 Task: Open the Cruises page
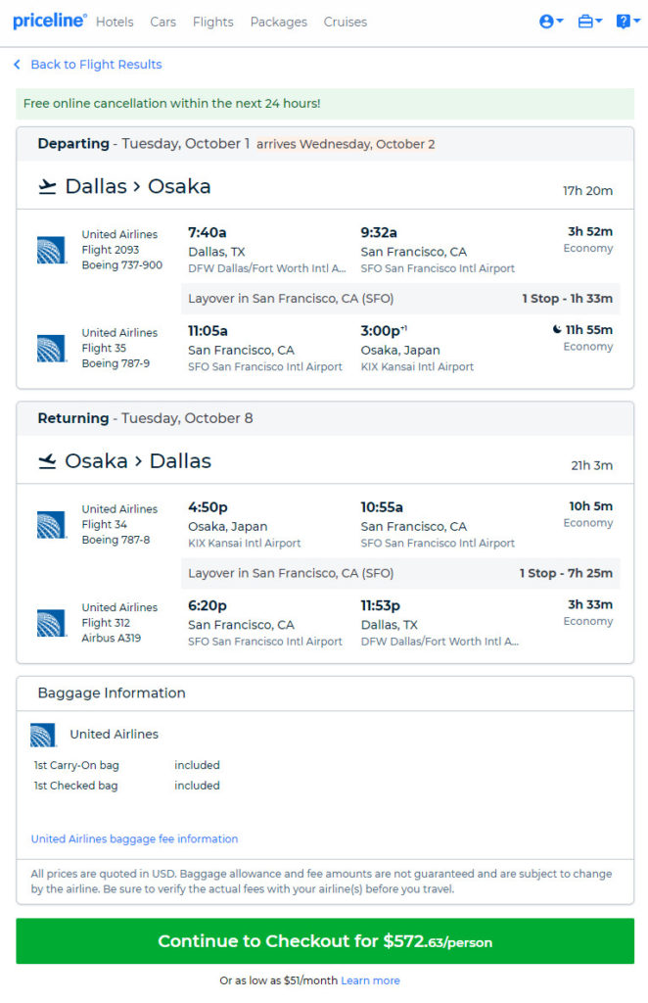click(x=346, y=22)
